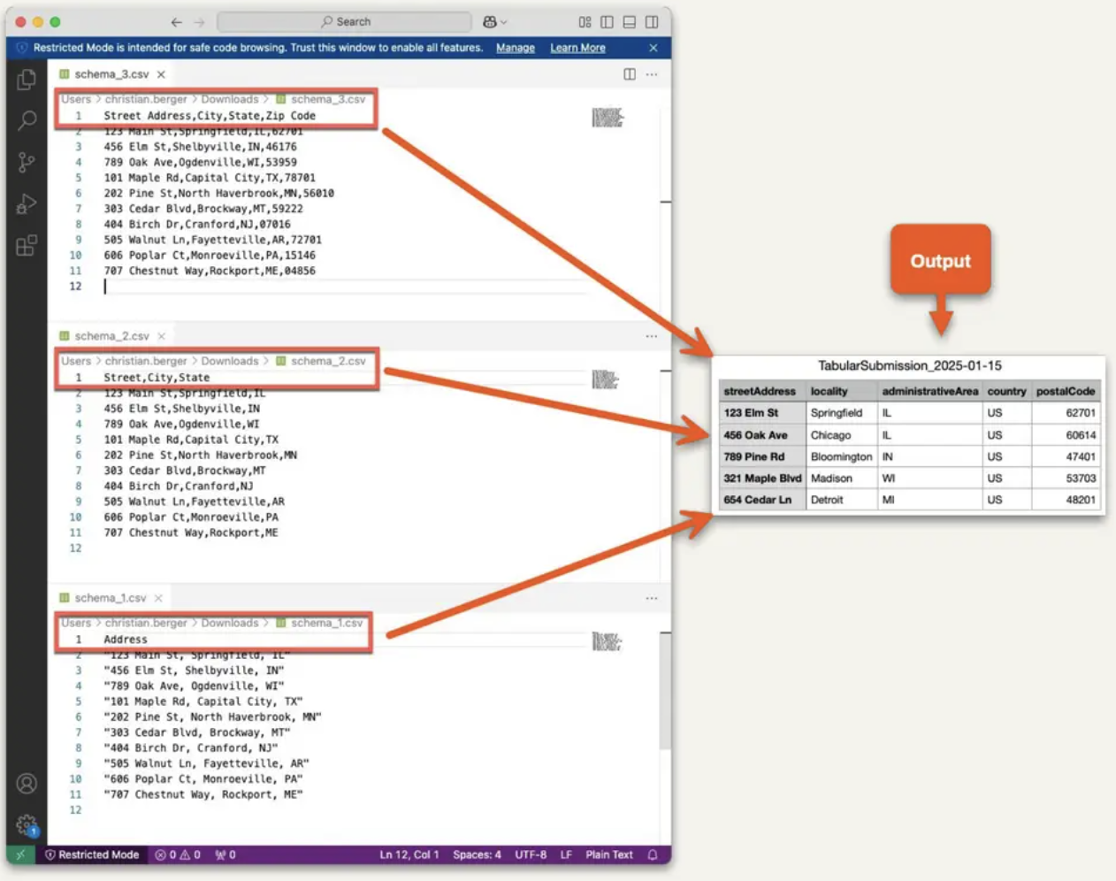Select the Run and Debug icon
1116x881 pixels.
coord(26,203)
